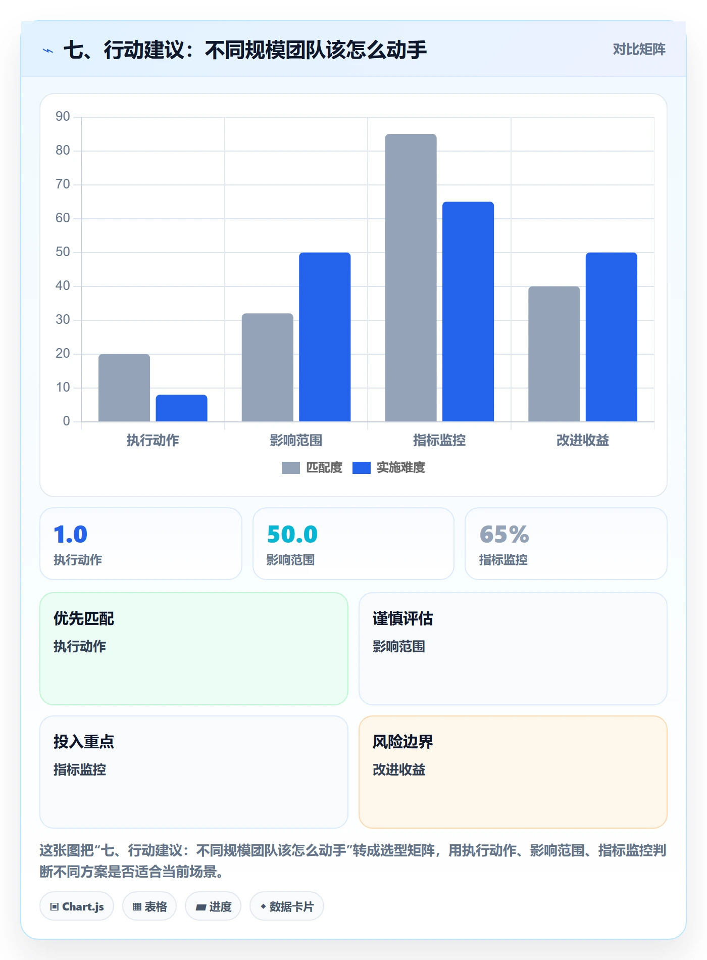Viewport: 707px width, 960px height.
Task: Click the Chart.js chip square icon
Action: point(55,907)
